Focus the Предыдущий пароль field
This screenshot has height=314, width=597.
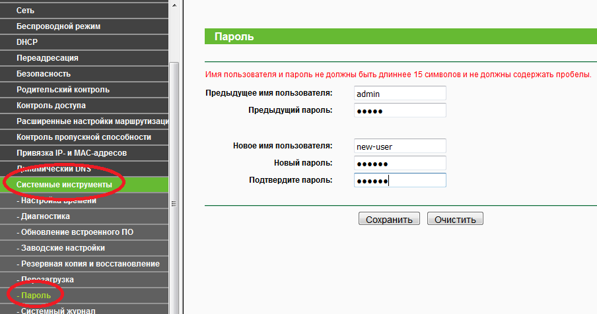(400, 111)
